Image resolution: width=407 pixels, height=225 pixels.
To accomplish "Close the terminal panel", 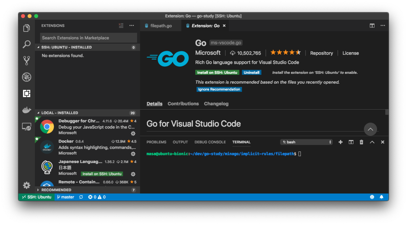I will (x=383, y=142).
